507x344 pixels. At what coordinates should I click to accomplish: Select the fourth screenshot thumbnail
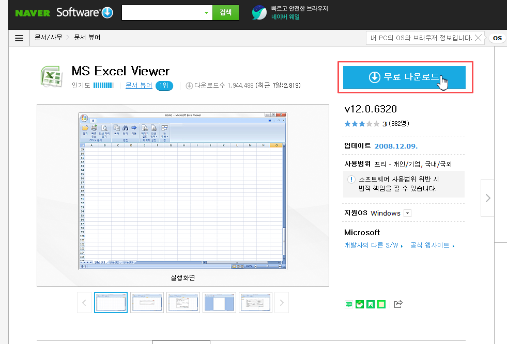[x=219, y=303]
